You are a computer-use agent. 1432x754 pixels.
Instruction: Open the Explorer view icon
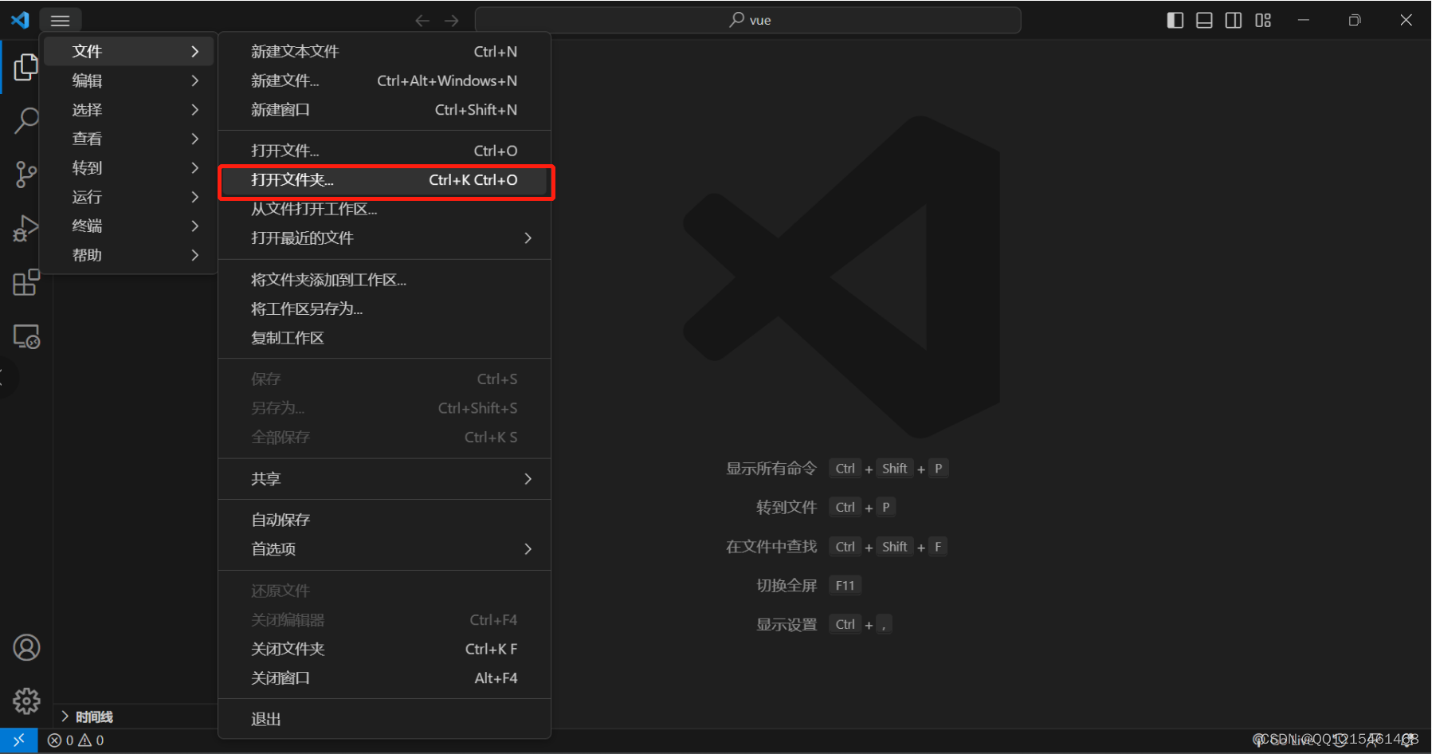pyautogui.click(x=26, y=67)
